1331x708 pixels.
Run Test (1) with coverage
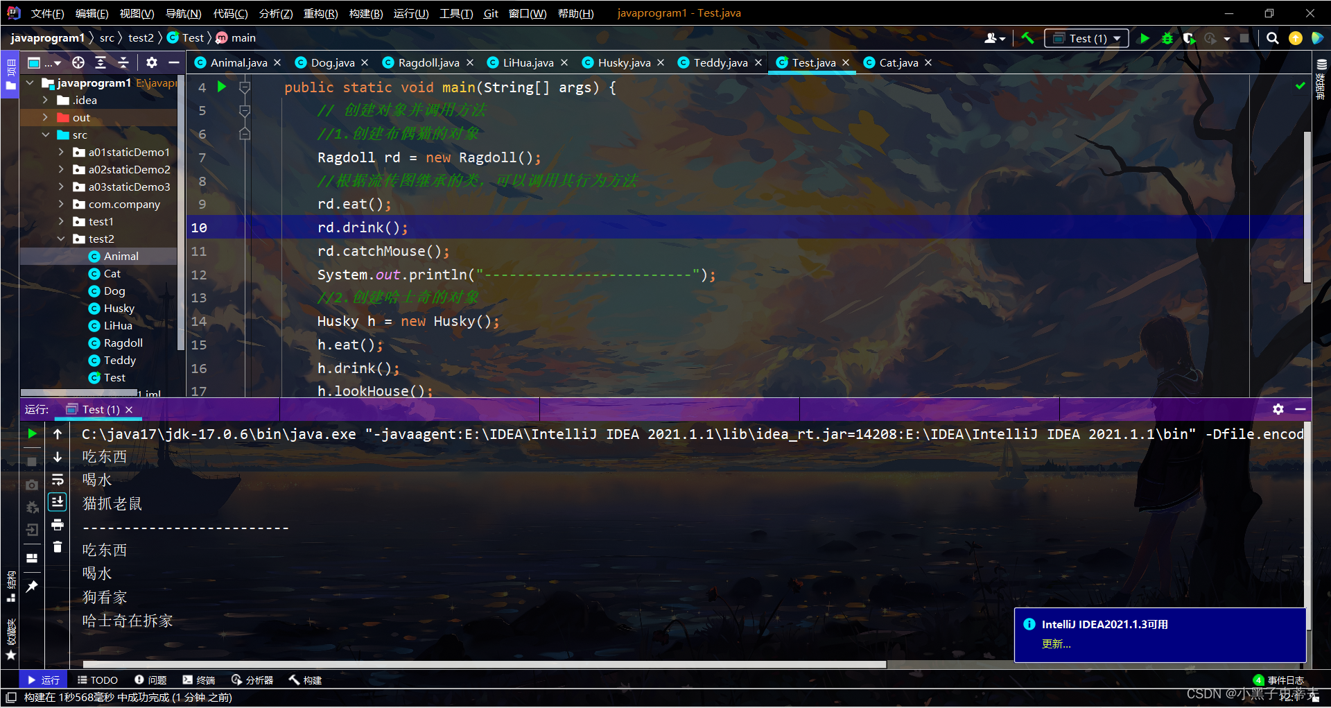[x=1190, y=38]
